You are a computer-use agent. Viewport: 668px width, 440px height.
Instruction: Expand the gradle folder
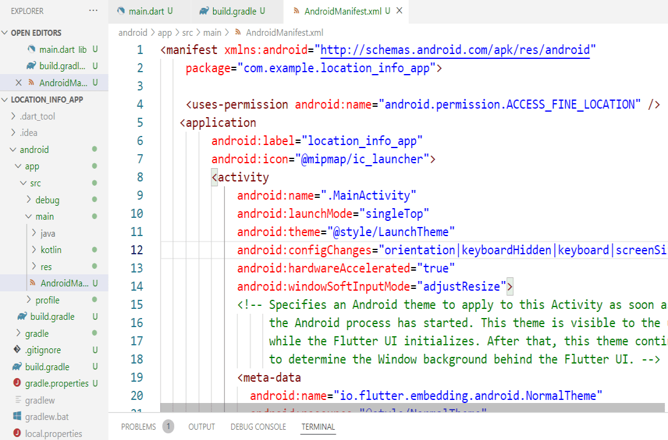point(18,333)
